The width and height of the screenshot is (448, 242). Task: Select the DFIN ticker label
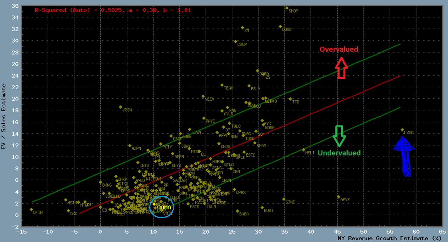38,213
